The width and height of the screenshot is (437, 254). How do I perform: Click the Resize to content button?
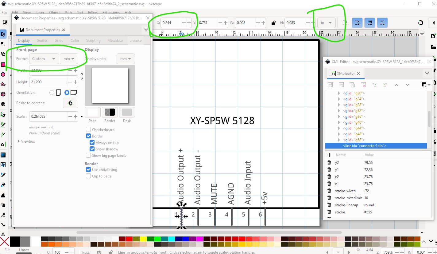[x=71, y=103]
